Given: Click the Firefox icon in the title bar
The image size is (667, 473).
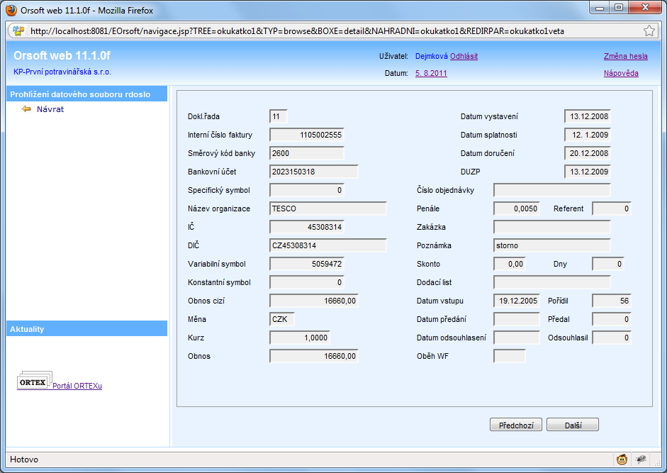Looking at the screenshot, I should (x=11, y=11).
